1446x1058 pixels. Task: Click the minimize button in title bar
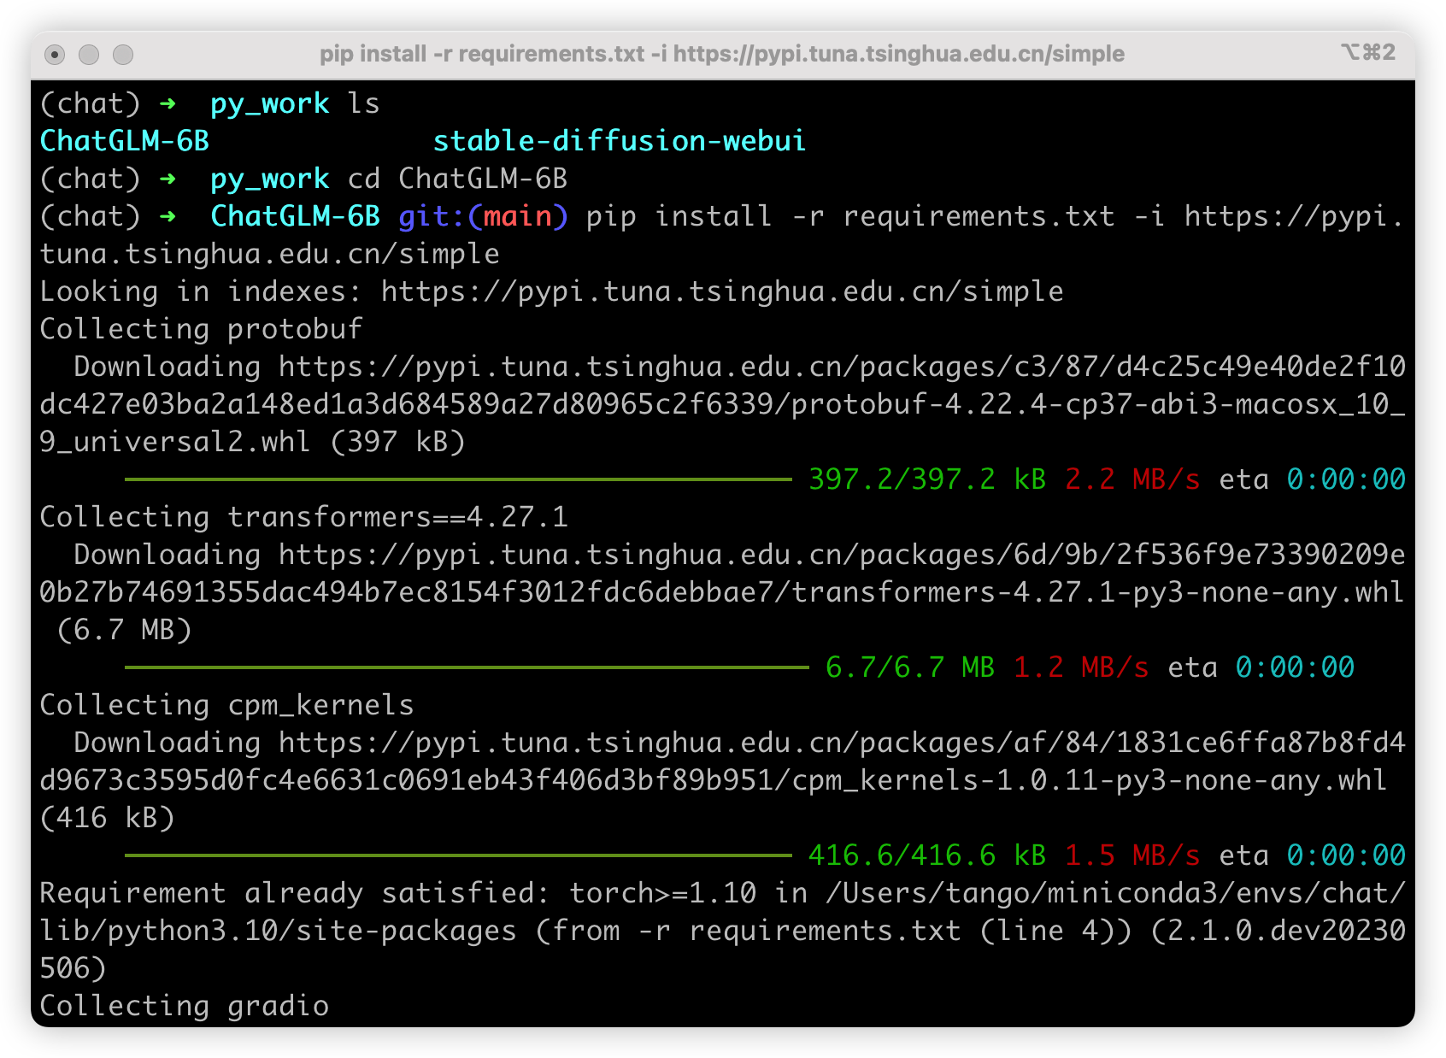click(89, 55)
